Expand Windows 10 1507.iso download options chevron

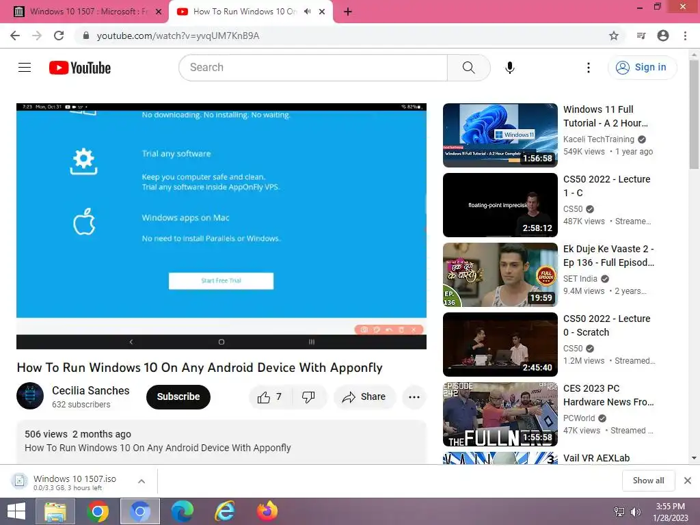[142, 481]
